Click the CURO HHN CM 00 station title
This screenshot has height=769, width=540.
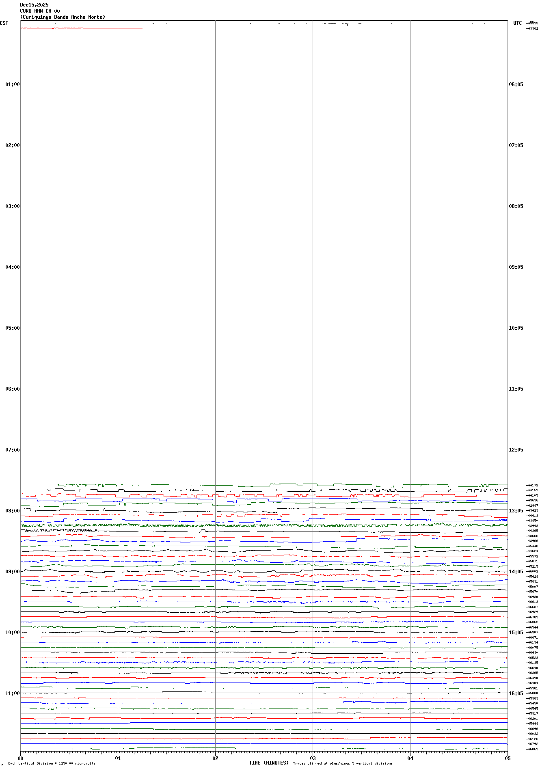pyautogui.click(x=40, y=11)
